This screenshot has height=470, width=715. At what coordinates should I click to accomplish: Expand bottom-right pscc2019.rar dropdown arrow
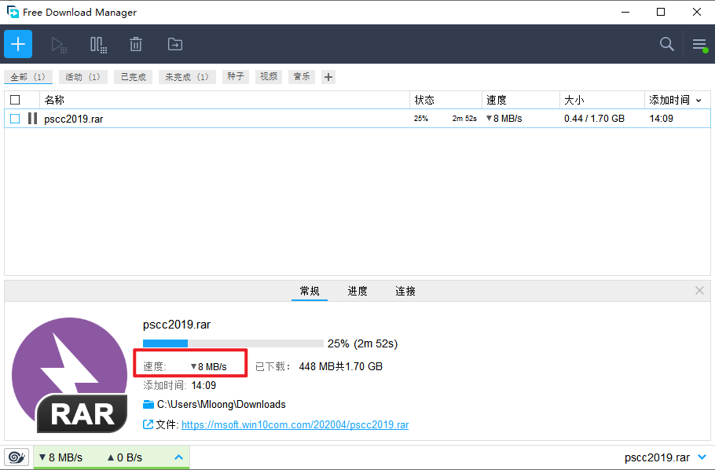coord(702,457)
